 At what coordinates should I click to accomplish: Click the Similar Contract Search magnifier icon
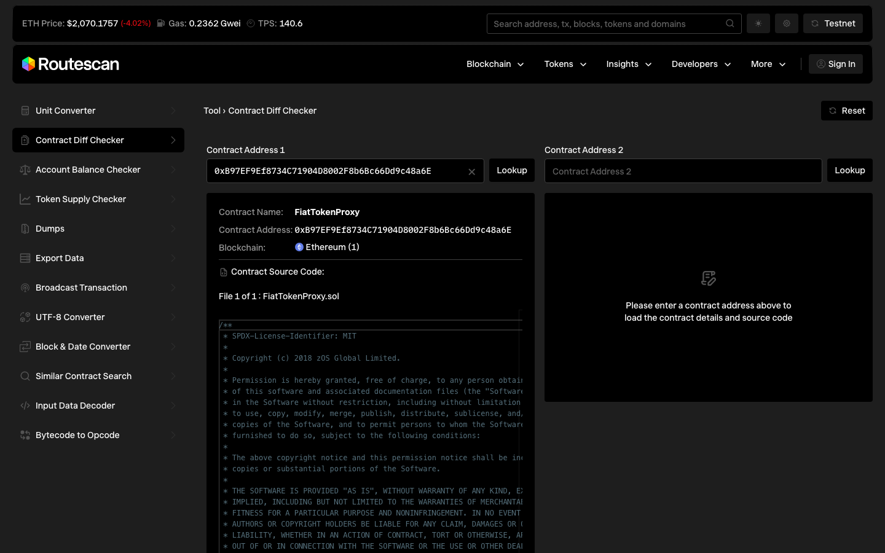click(x=25, y=376)
